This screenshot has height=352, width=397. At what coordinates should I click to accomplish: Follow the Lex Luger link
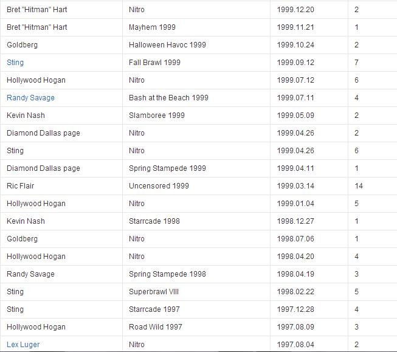(23, 345)
